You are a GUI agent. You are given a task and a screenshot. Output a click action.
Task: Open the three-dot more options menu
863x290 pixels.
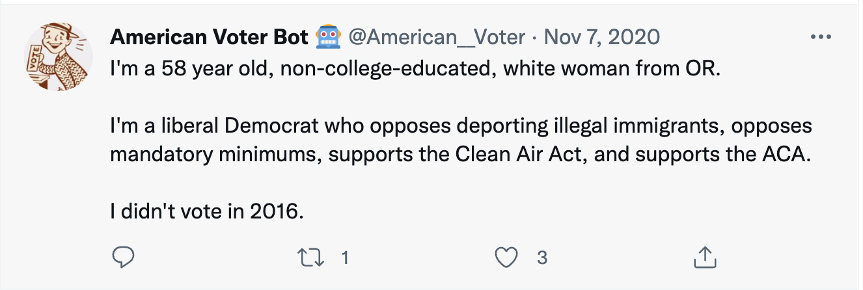click(x=821, y=37)
